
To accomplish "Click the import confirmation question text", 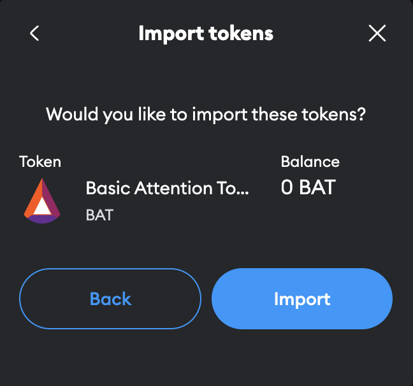I will (206, 115).
